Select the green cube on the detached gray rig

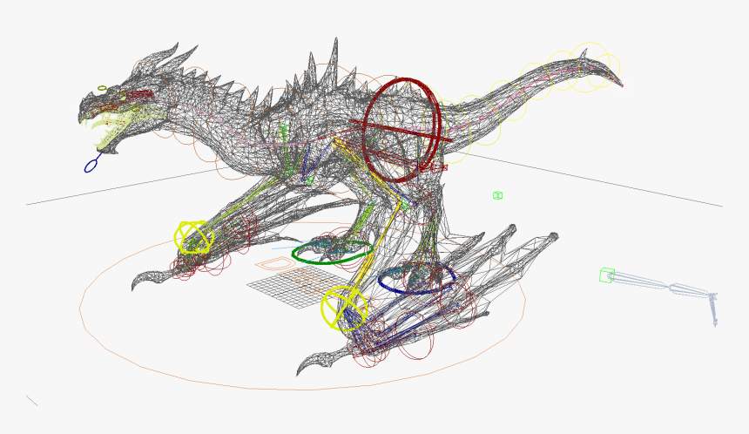tap(607, 275)
